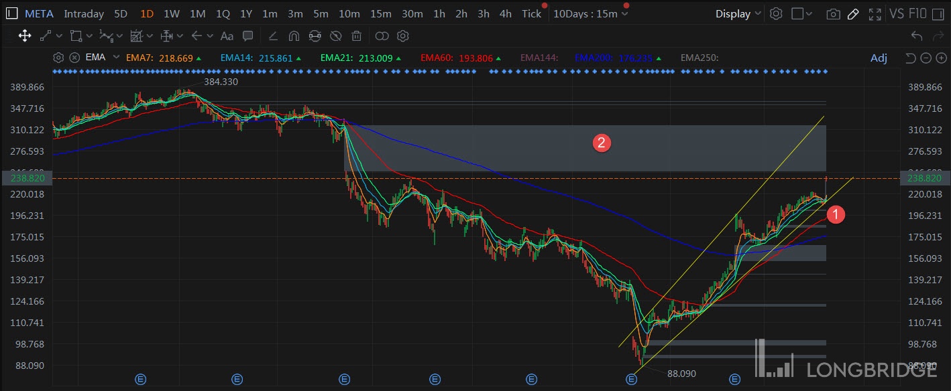Select the Intraday timeframe tab
The height and width of the screenshot is (391, 951).
click(84, 14)
